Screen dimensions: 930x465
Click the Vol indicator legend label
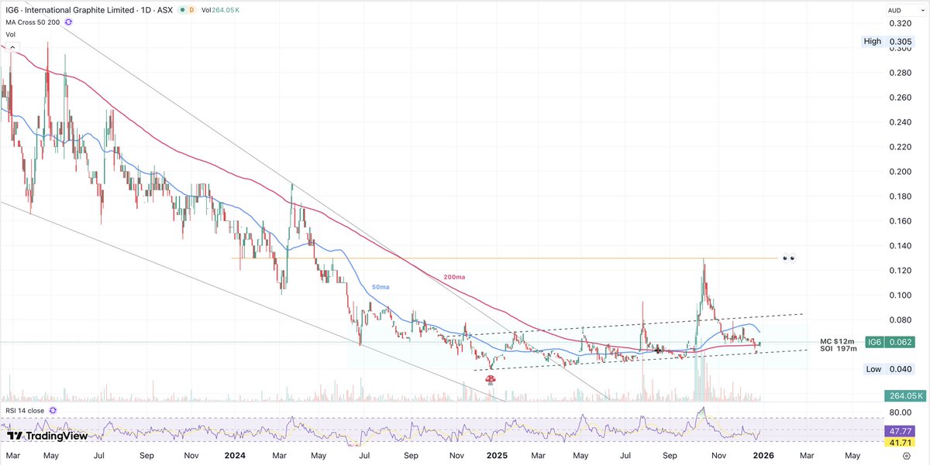click(x=11, y=35)
